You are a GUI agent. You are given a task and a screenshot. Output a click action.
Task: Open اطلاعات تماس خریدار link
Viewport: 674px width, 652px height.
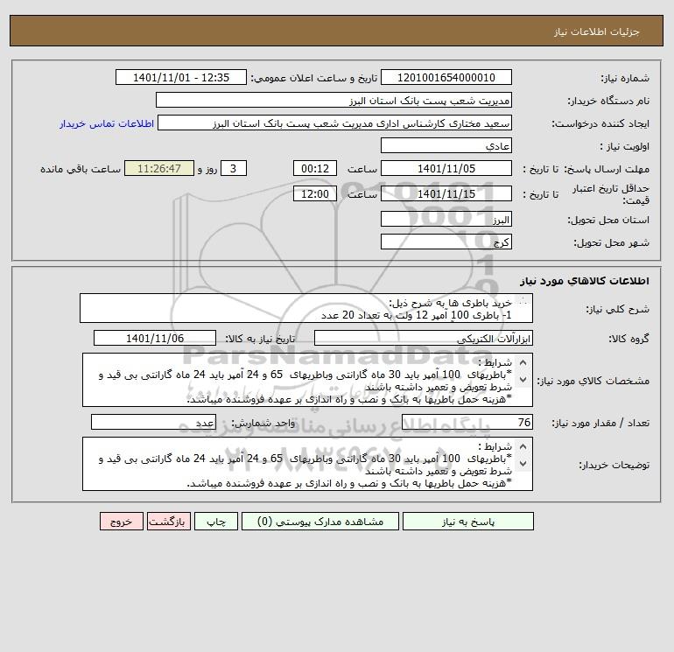click(107, 123)
